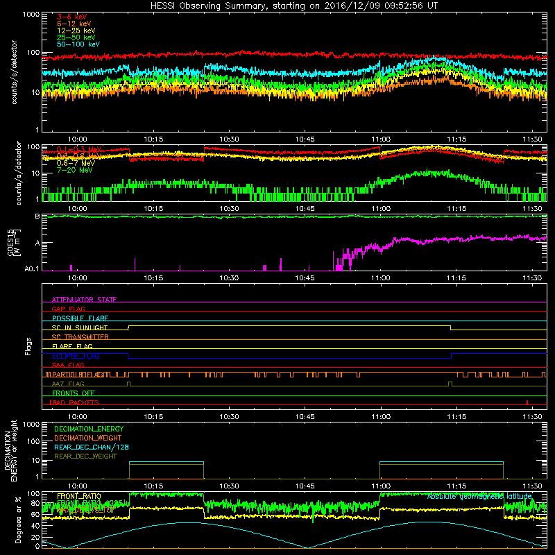The image size is (555, 555).
Task: Click the A0.1 level label on GOES15 plot
Action: click(32, 268)
